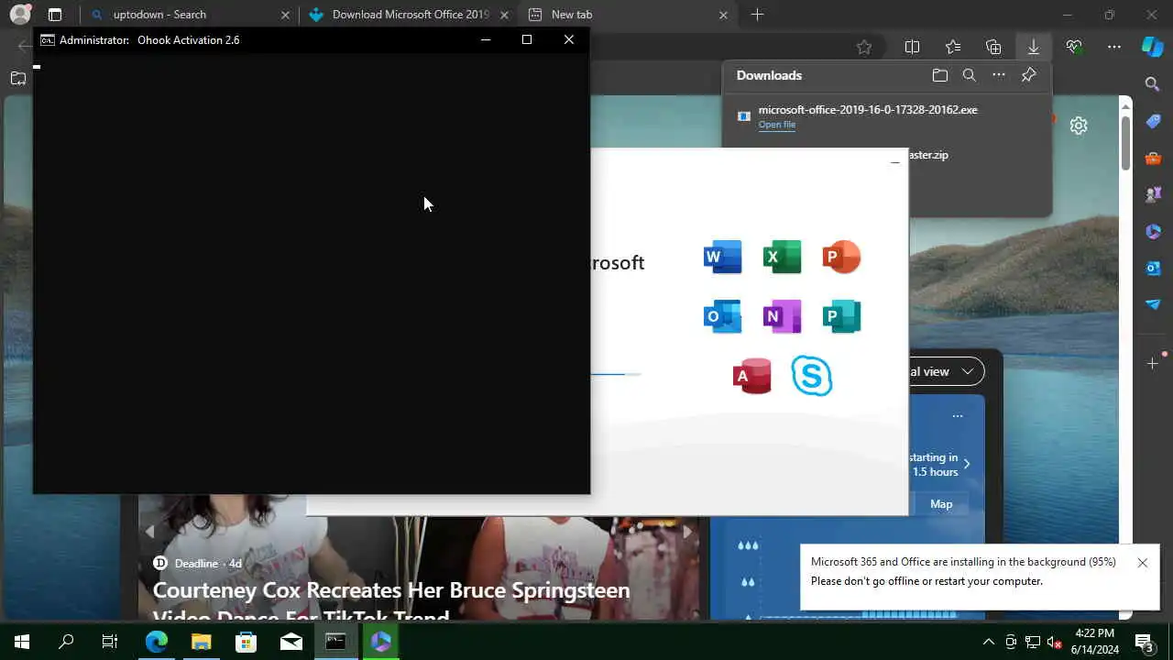Open the Windows Start menu
Viewport: 1173px width, 660px height.
click(x=22, y=642)
